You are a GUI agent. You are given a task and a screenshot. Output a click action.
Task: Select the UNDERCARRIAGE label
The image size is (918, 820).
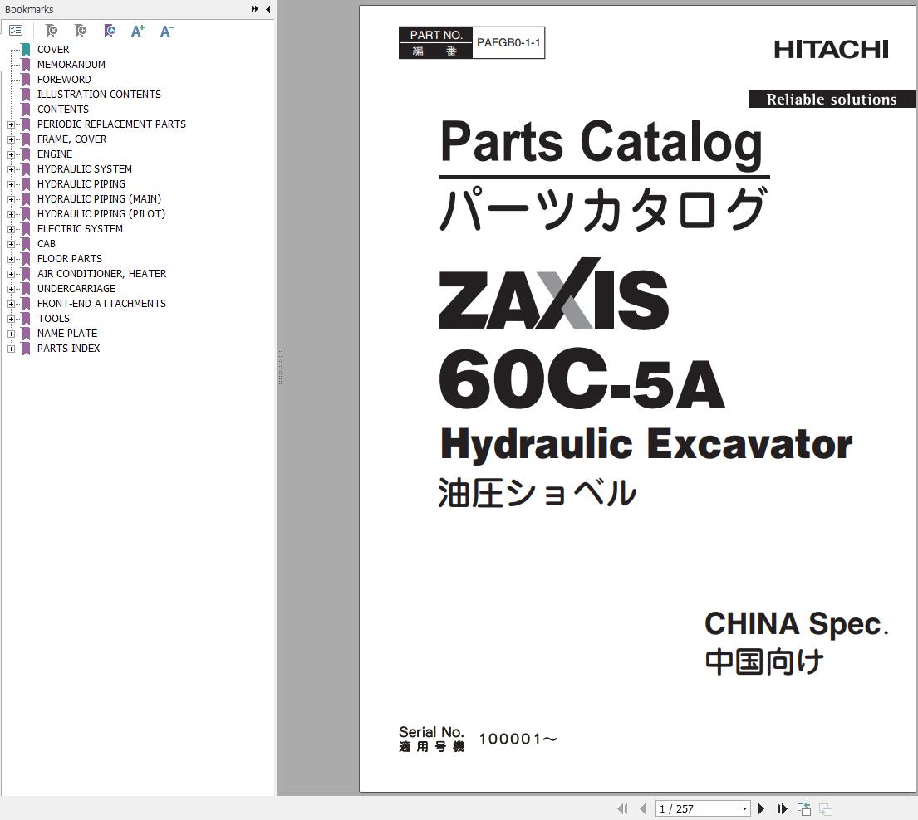[76, 288]
